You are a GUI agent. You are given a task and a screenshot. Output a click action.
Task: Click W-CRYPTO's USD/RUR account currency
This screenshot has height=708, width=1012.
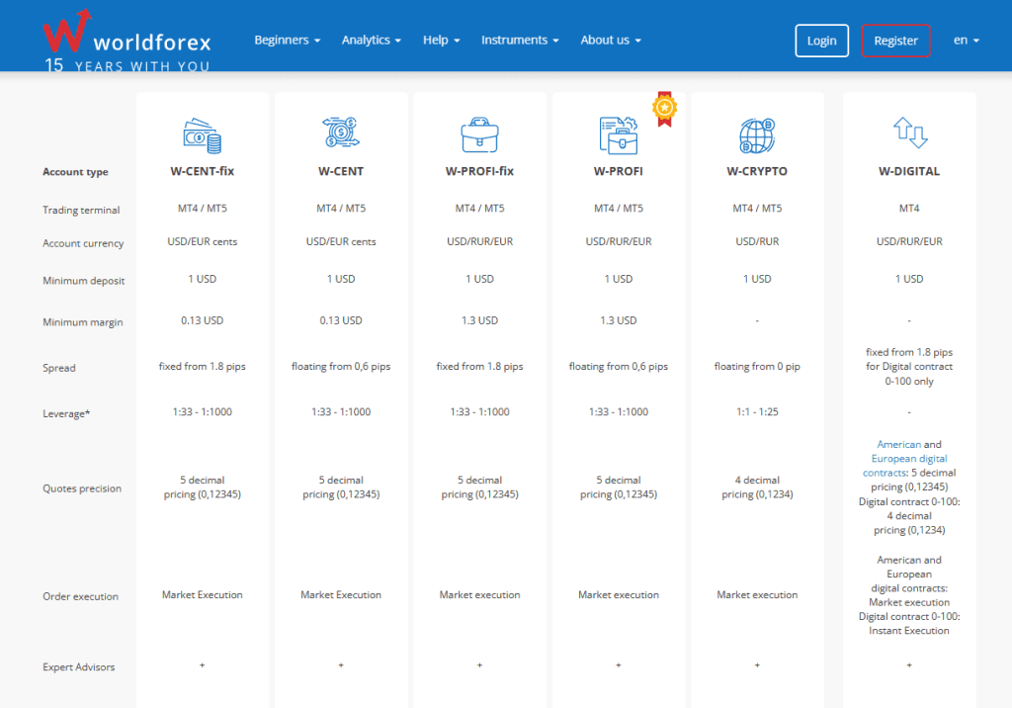click(x=757, y=241)
